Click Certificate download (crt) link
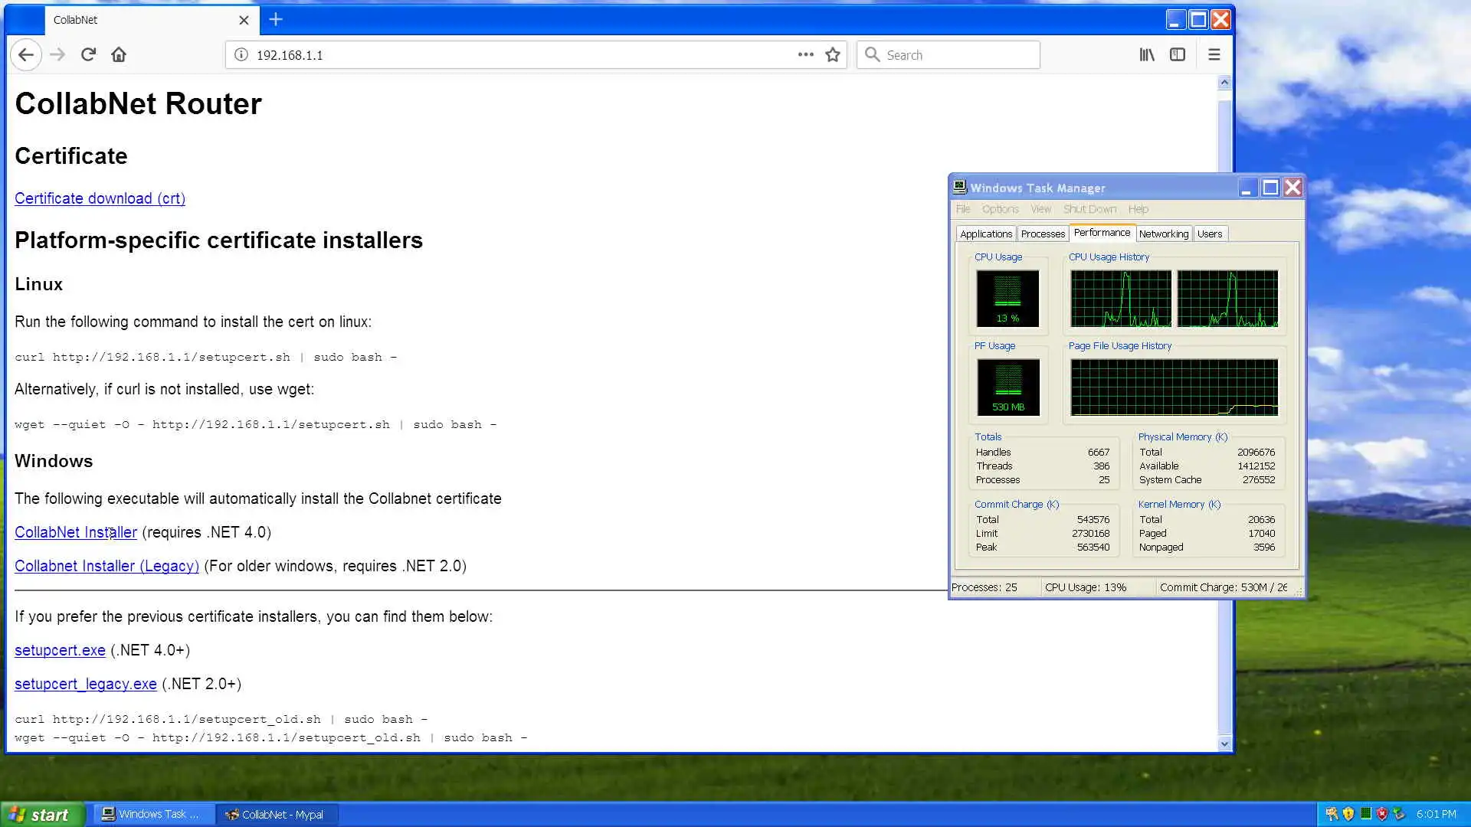 pyautogui.click(x=100, y=198)
